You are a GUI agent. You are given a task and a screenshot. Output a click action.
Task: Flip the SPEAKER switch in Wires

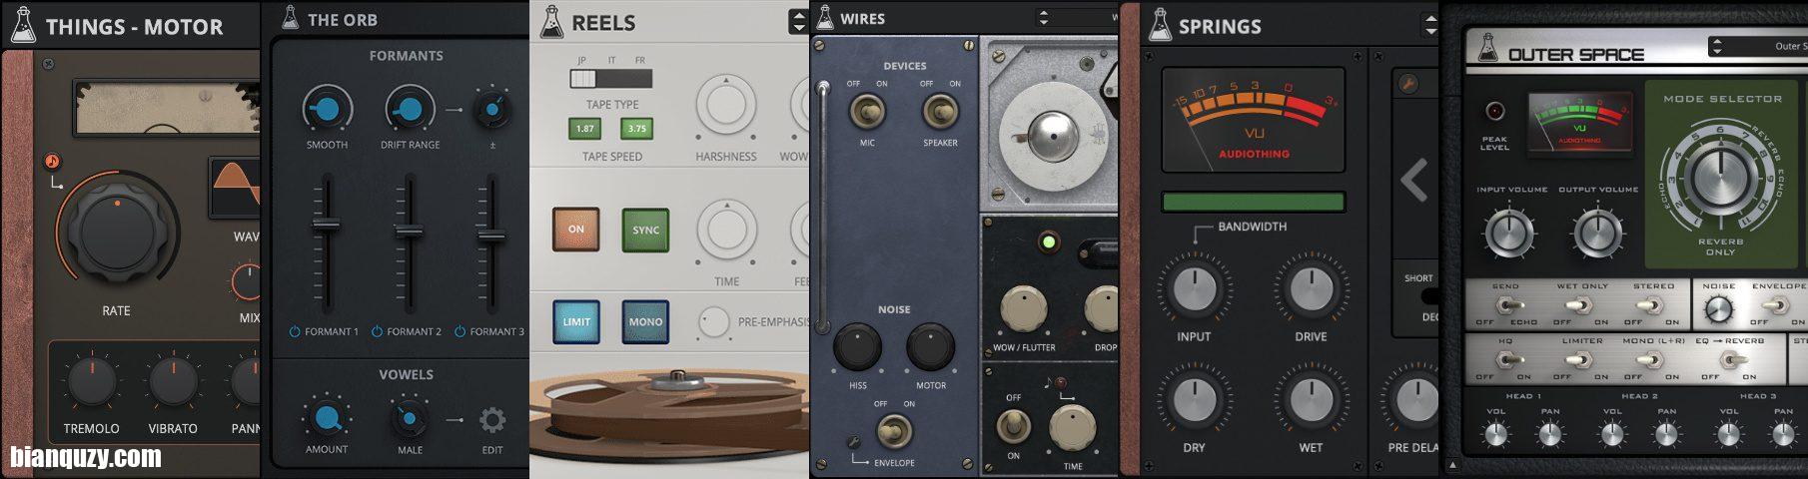point(940,111)
